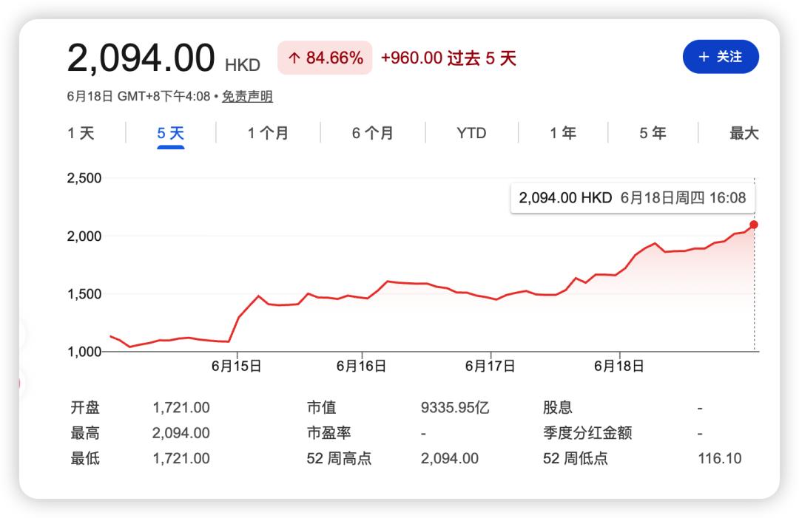Click the 最低 label
Viewport: 799px width, 518px height.
[x=85, y=458]
